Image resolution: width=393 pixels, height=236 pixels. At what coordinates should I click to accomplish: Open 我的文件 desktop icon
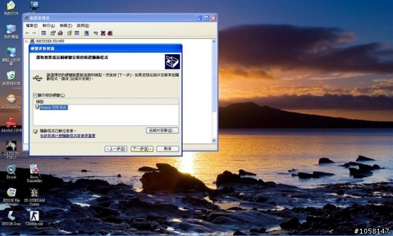click(x=11, y=8)
